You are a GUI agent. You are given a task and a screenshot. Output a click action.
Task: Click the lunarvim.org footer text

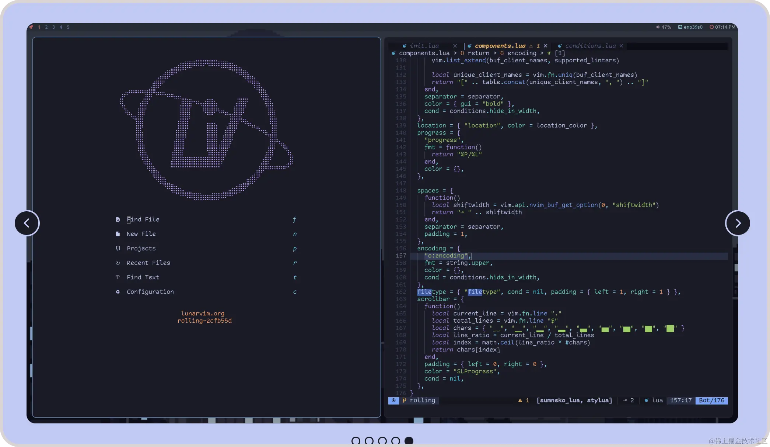pyautogui.click(x=203, y=313)
